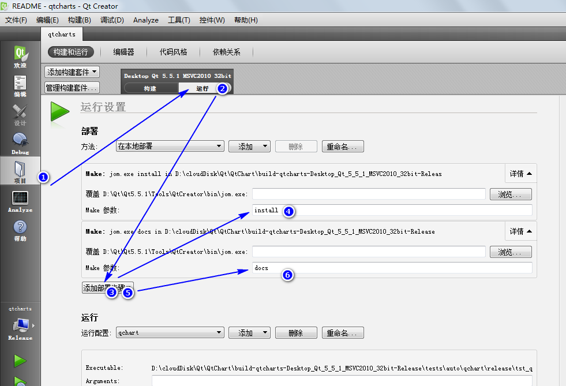Click the 添加部署步骤 button

coord(107,288)
